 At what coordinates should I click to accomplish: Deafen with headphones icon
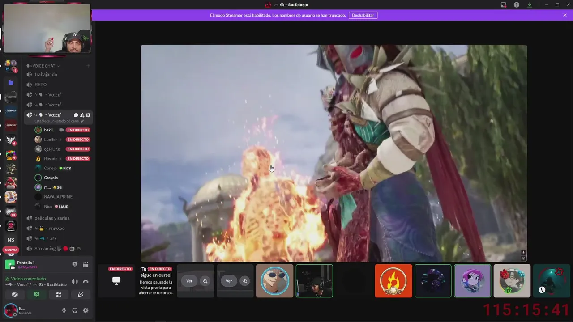pyautogui.click(x=75, y=310)
